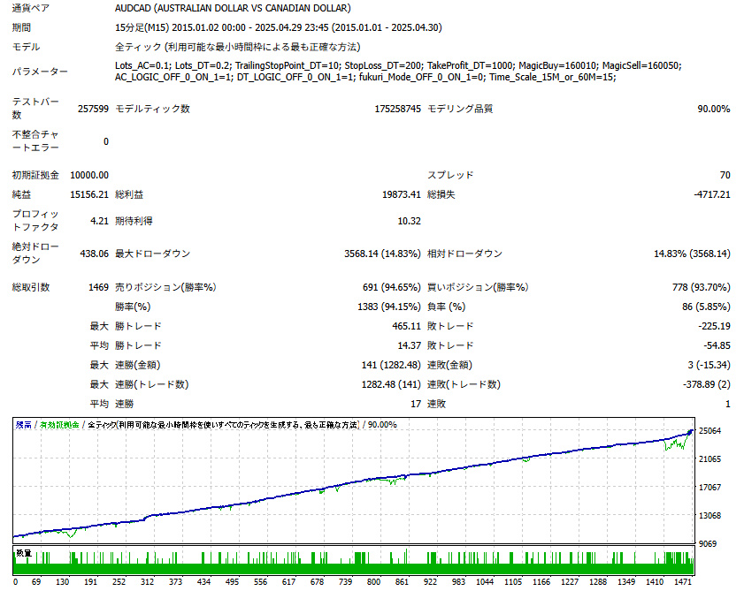
Task: Click the profit factor value 4.21
Action: [100, 221]
